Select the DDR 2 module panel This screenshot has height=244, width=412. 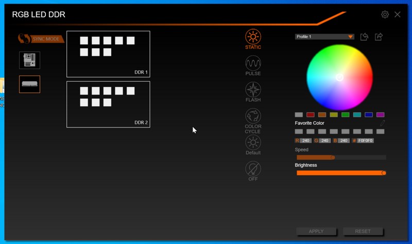coord(108,104)
